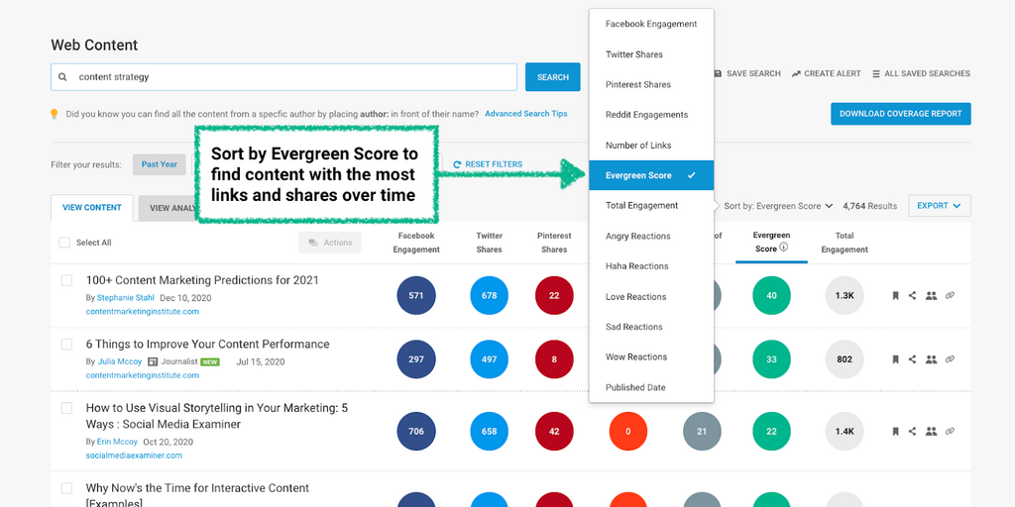Open the Advanced Search Tips link
The width and height of the screenshot is (1015, 507).
click(x=525, y=114)
